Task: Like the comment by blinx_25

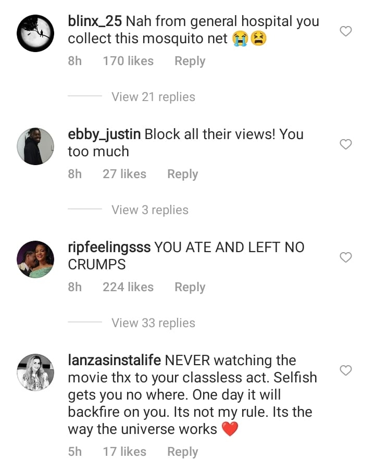Action: [x=346, y=31]
